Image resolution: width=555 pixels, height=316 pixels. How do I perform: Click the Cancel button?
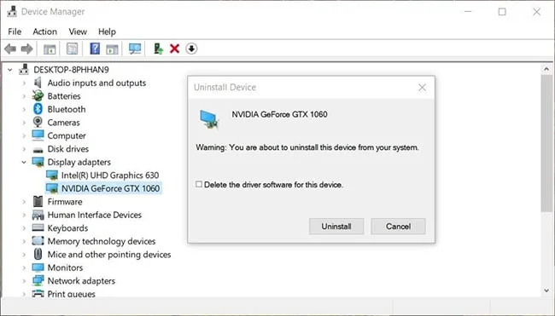pos(398,227)
